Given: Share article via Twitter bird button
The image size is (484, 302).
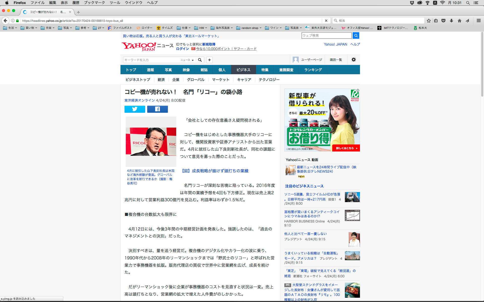Looking at the screenshot, I should 135,109.
